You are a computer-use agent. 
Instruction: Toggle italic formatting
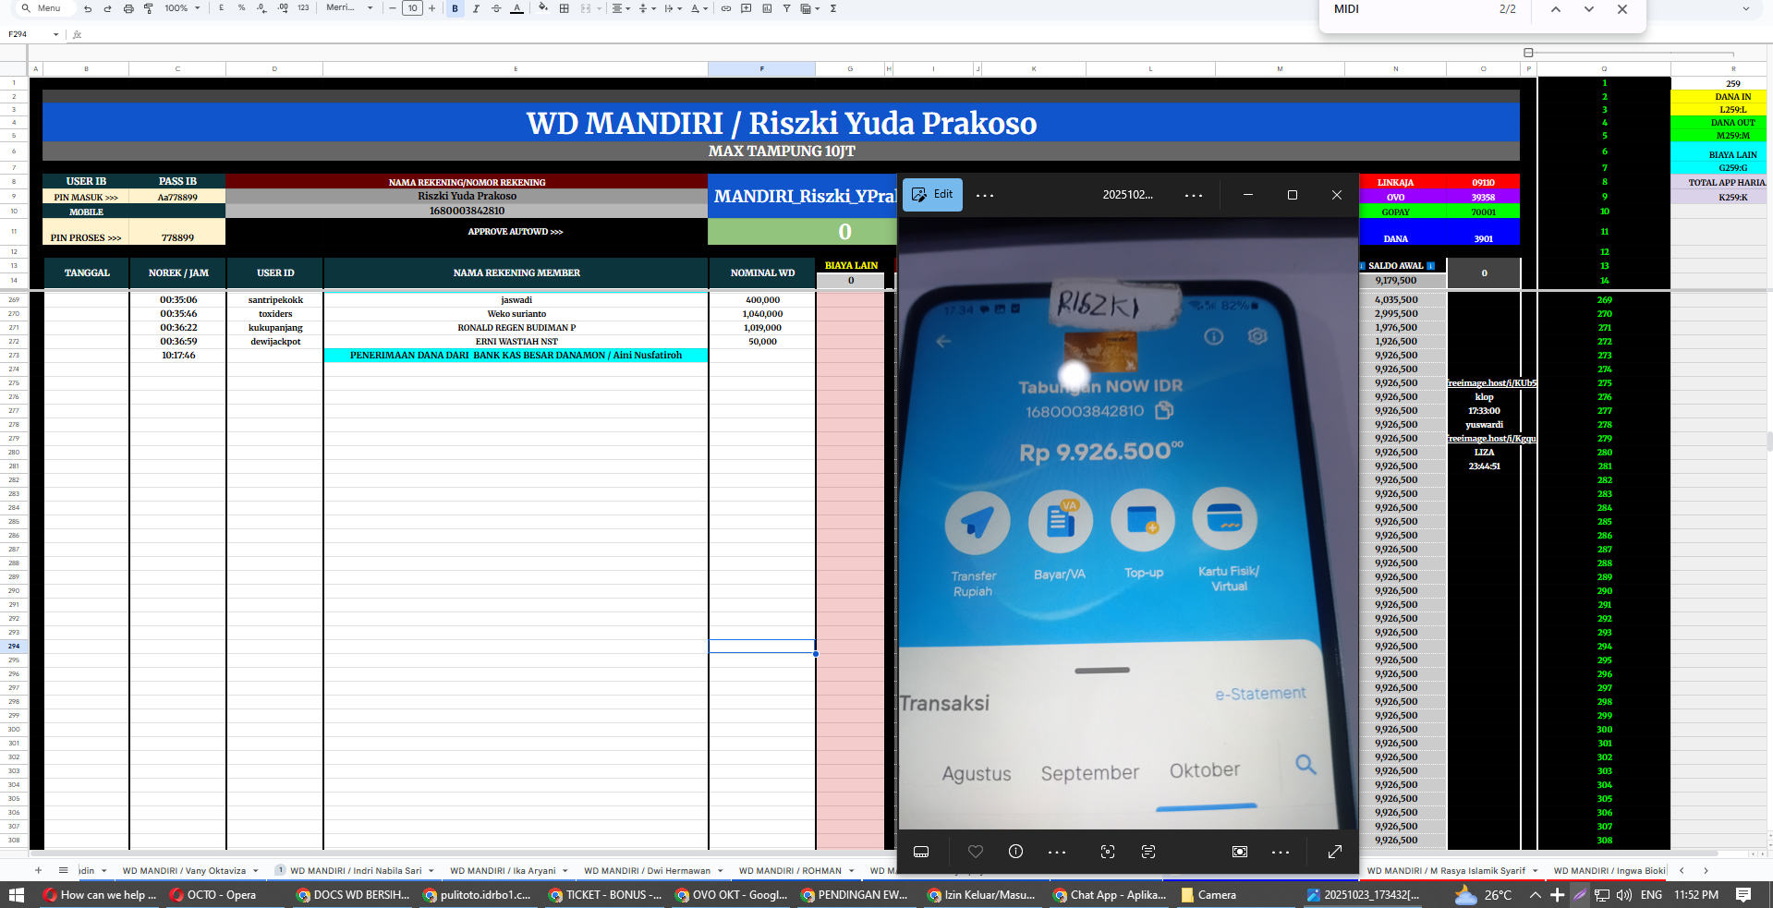(476, 8)
